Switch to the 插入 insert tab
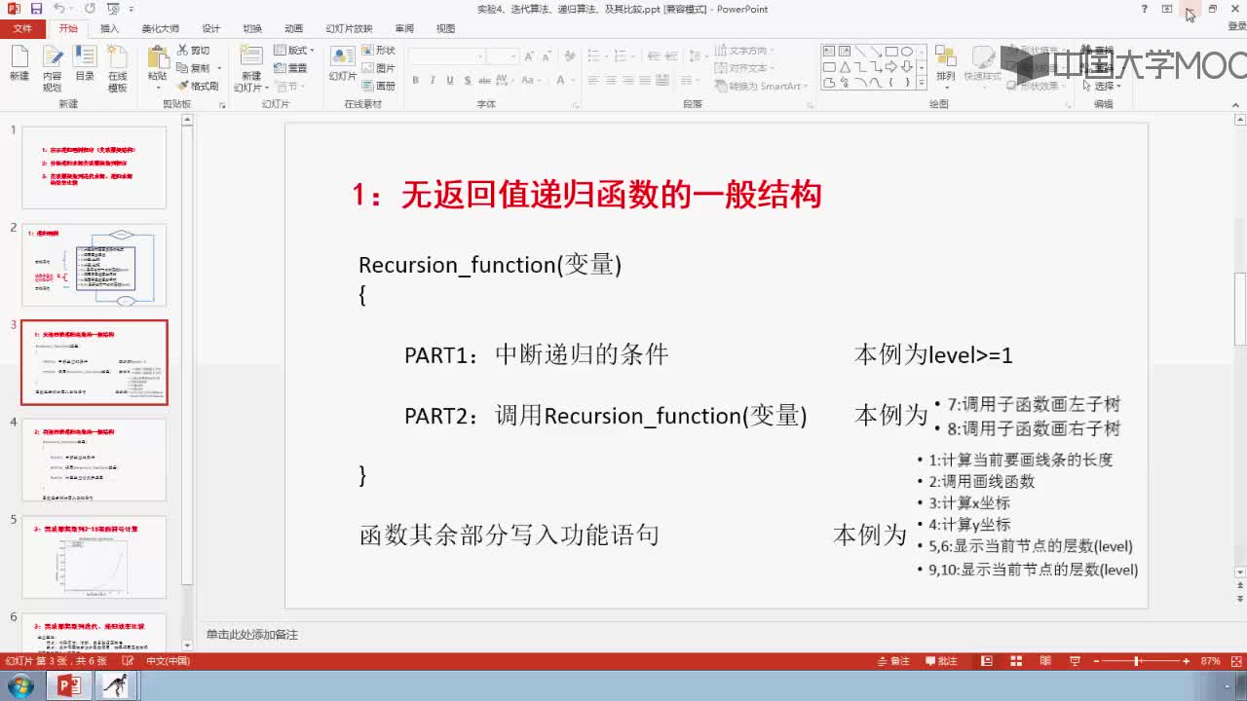 click(x=110, y=28)
